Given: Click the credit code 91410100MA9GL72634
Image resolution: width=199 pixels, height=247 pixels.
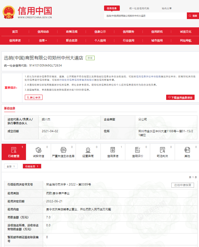Looking at the screenshot, I should pyautogui.click(x=46, y=65).
